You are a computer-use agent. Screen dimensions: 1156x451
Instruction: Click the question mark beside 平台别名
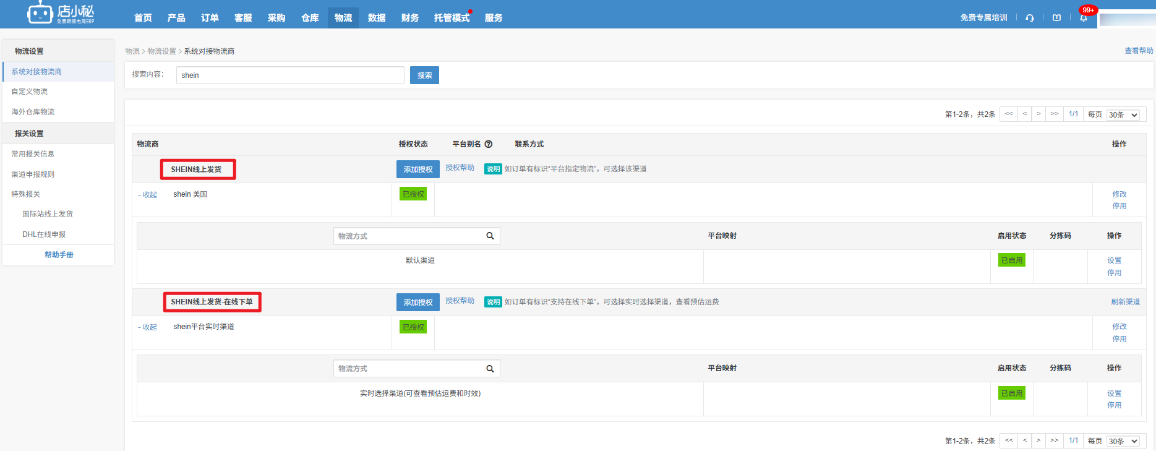coord(489,144)
